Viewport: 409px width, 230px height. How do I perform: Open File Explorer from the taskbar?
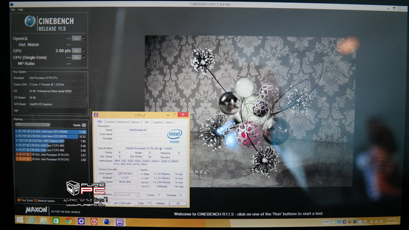(43, 221)
